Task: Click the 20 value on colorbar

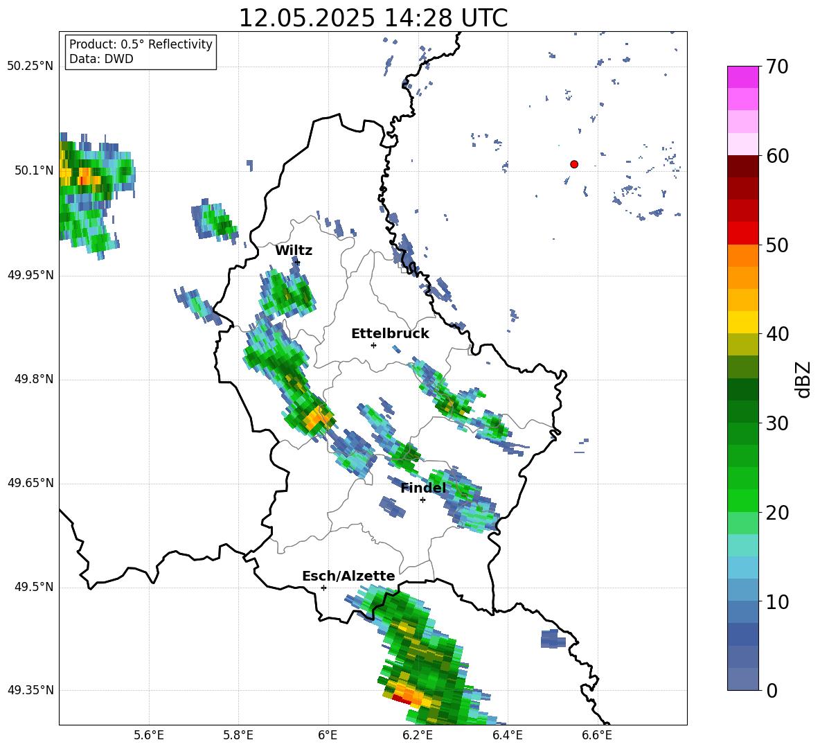Action: click(776, 513)
